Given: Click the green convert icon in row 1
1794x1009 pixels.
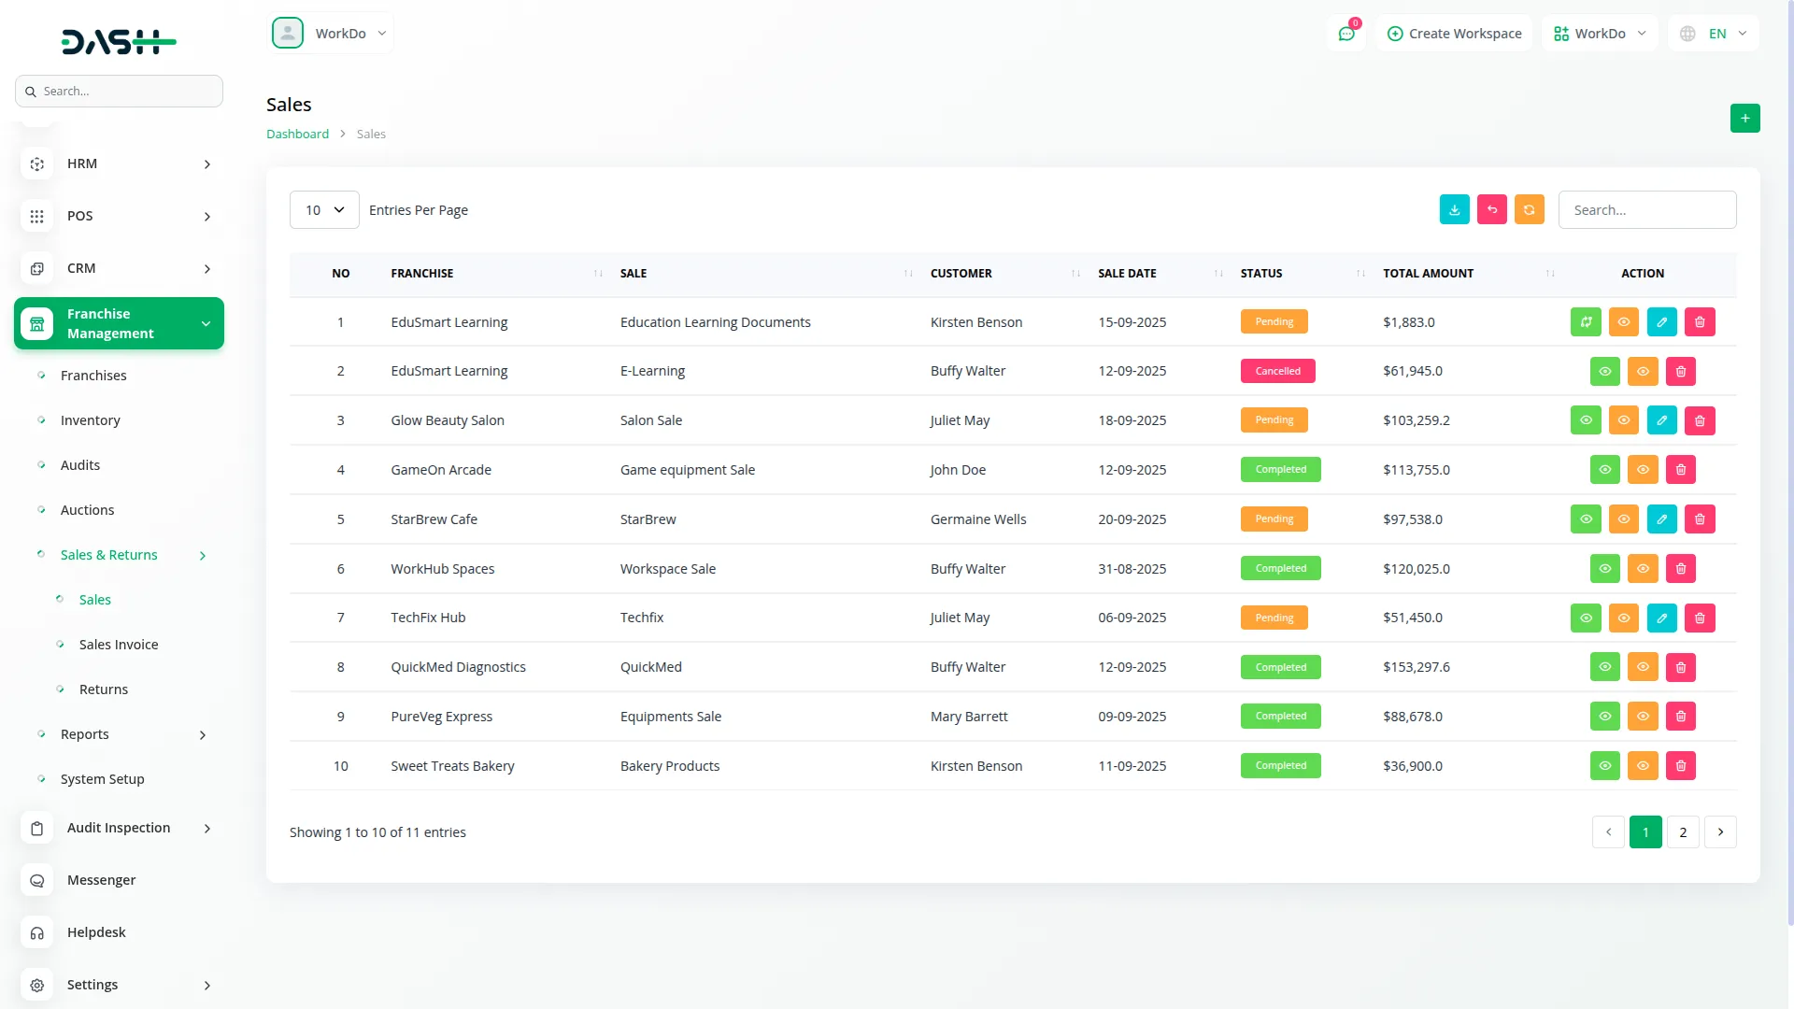Looking at the screenshot, I should click(x=1586, y=322).
